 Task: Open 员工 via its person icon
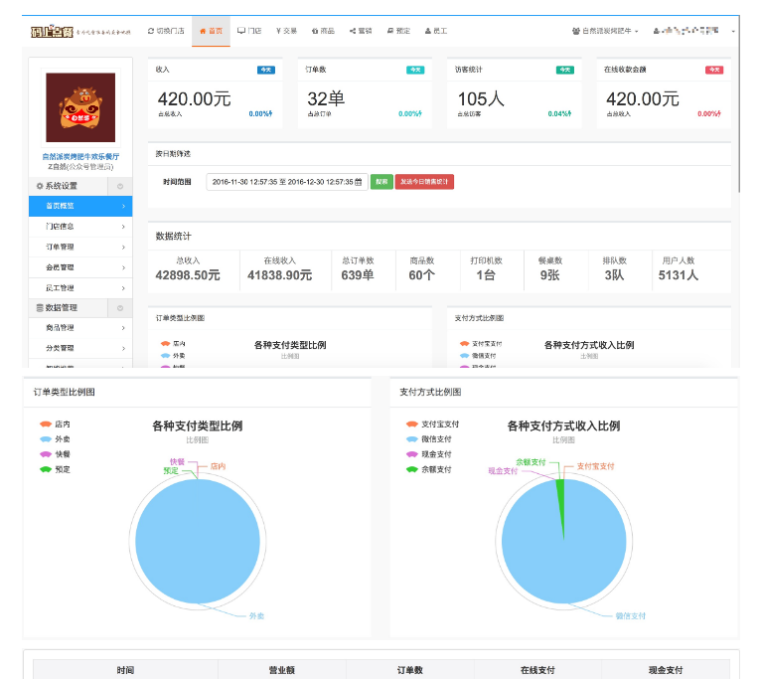click(427, 31)
